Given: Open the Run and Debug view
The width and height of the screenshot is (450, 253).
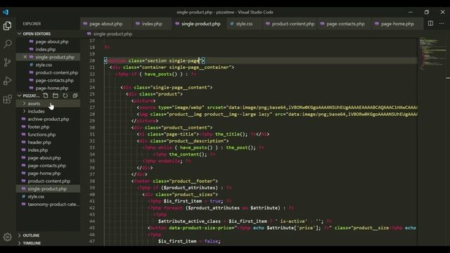Looking at the screenshot, I should [x=8, y=81].
